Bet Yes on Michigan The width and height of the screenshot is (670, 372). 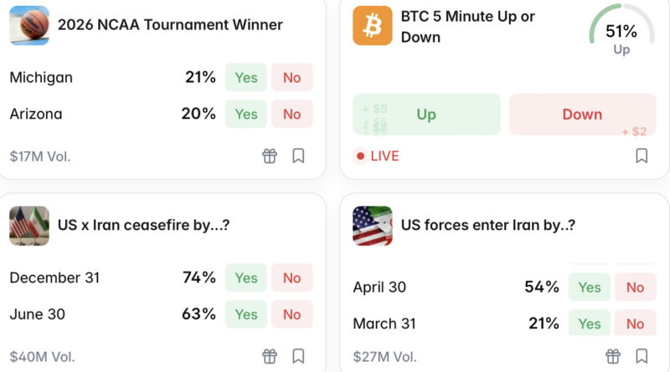[246, 78]
